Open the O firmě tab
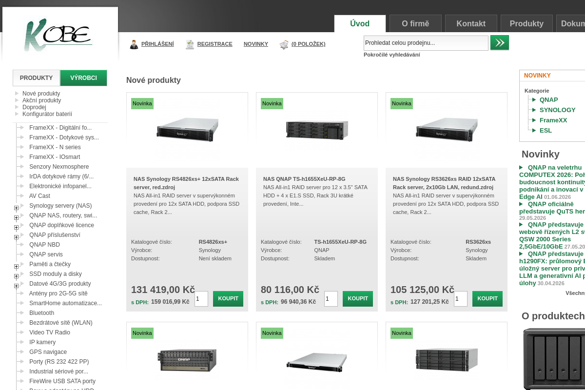 tap(415, 23)
